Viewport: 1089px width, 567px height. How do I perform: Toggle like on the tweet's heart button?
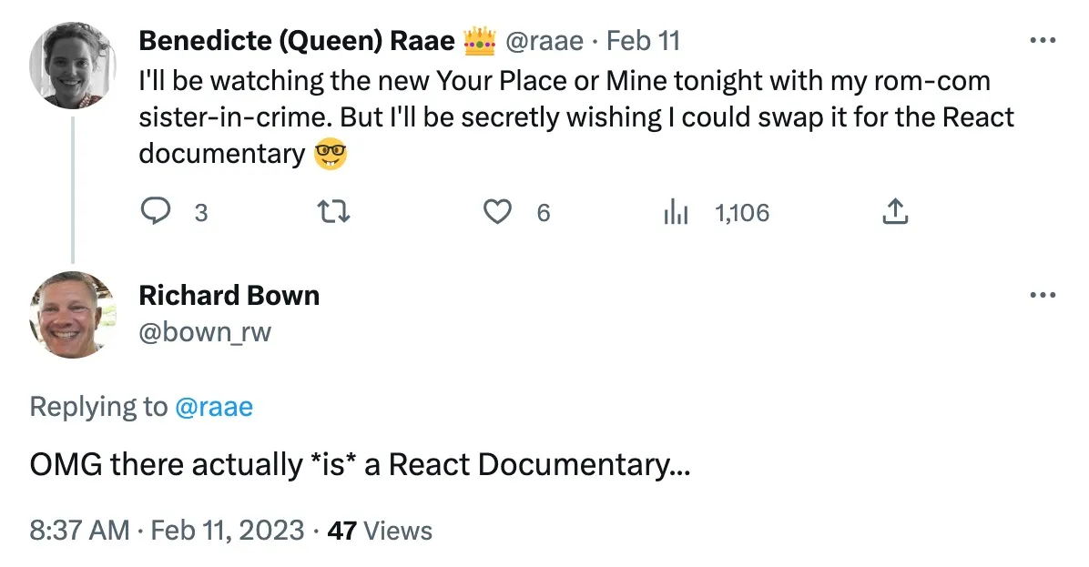(x=497, y=212)
